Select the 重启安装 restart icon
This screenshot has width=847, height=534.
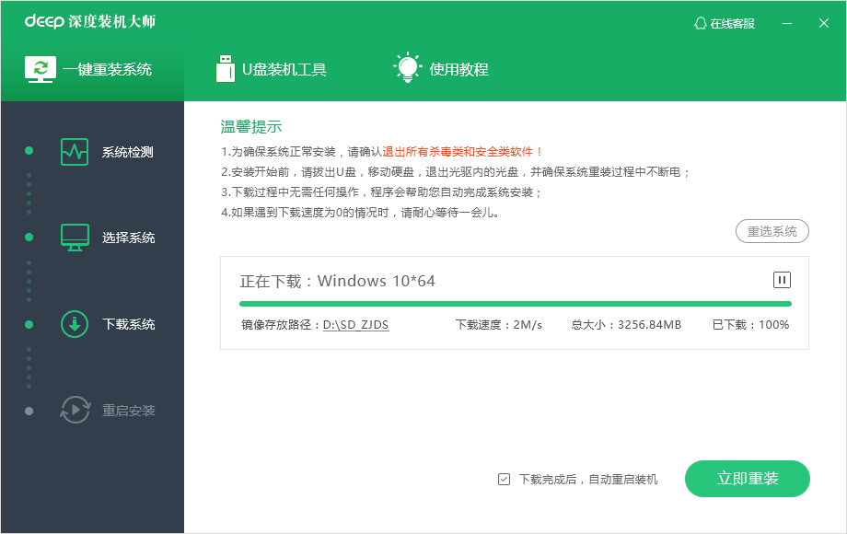point(74,410)
